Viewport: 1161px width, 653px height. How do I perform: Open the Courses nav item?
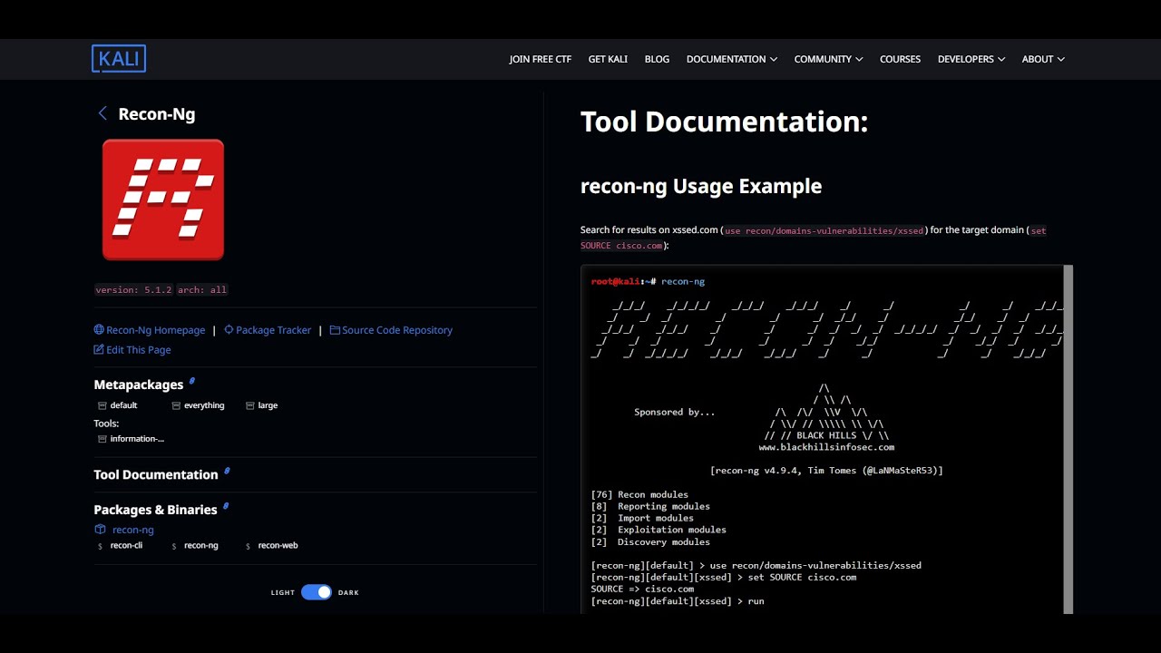900,59
